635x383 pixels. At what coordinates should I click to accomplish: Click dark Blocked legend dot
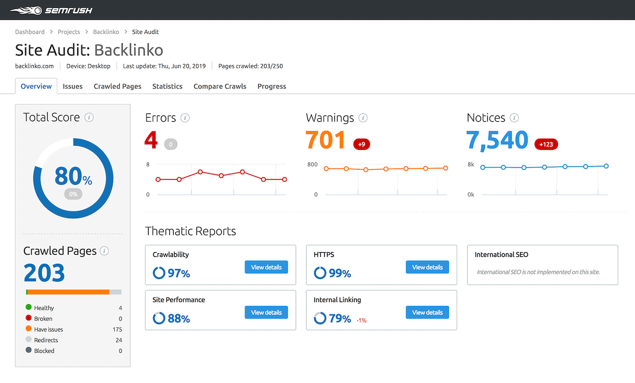click(28, 350)
